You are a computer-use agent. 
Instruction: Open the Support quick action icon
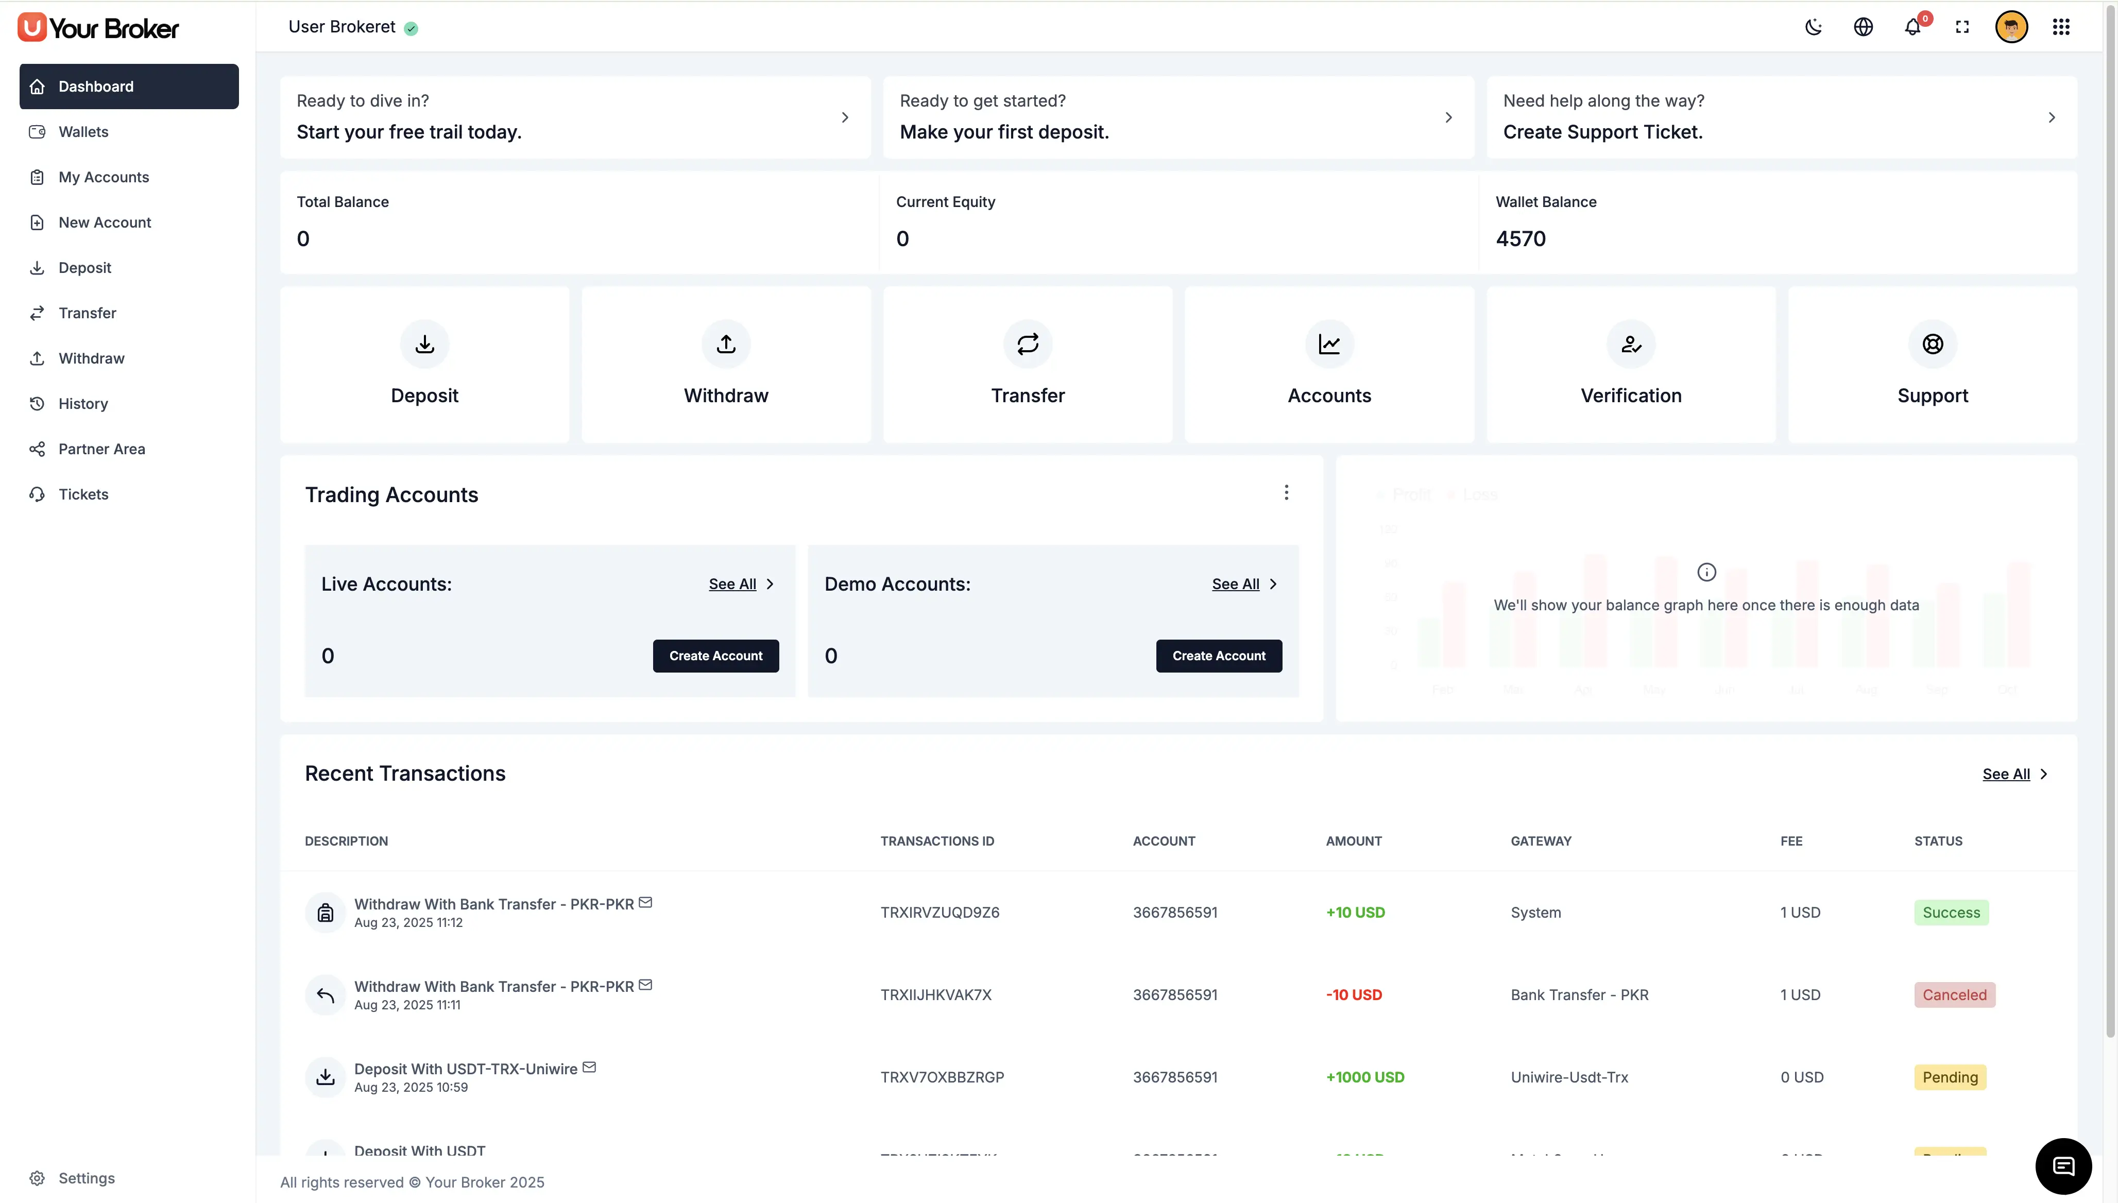(1932, 343)
